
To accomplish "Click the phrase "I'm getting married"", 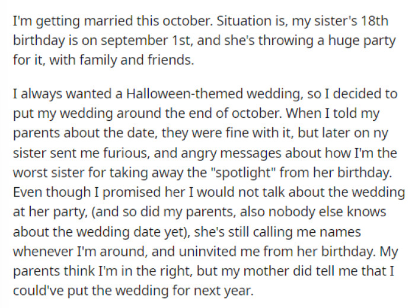I will click(73, 21).
